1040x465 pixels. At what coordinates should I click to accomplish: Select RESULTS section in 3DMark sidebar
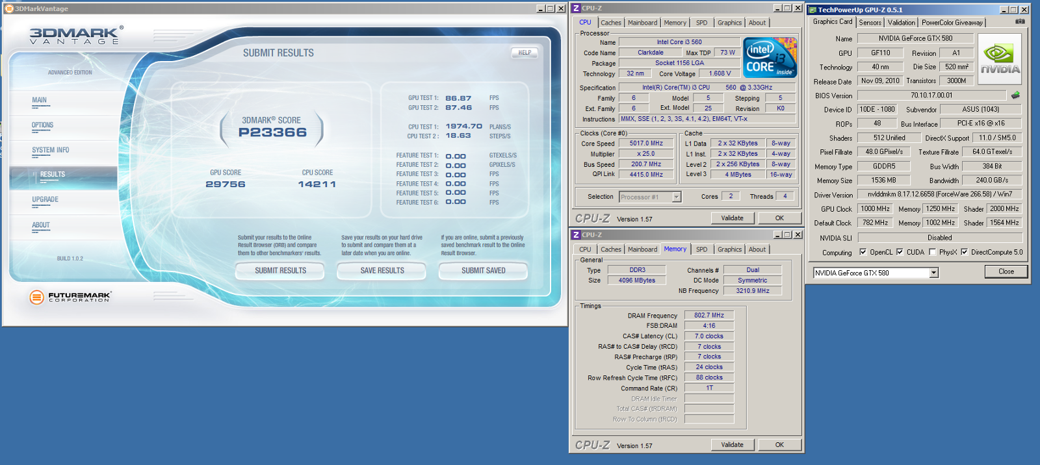pos(63,177)
